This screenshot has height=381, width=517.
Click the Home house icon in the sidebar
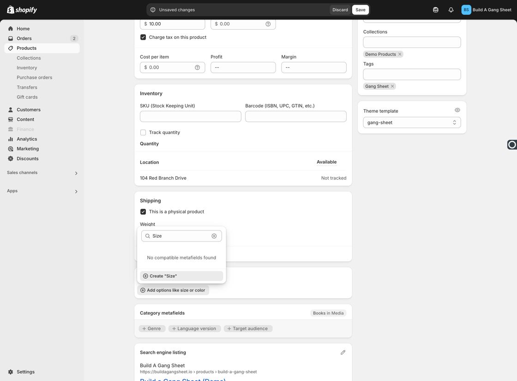click(11, 29)
